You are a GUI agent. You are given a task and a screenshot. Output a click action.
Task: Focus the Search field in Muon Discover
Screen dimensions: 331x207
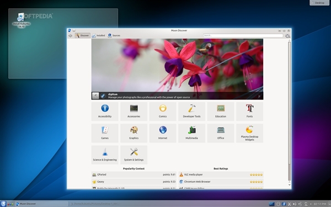pos(243,35)
